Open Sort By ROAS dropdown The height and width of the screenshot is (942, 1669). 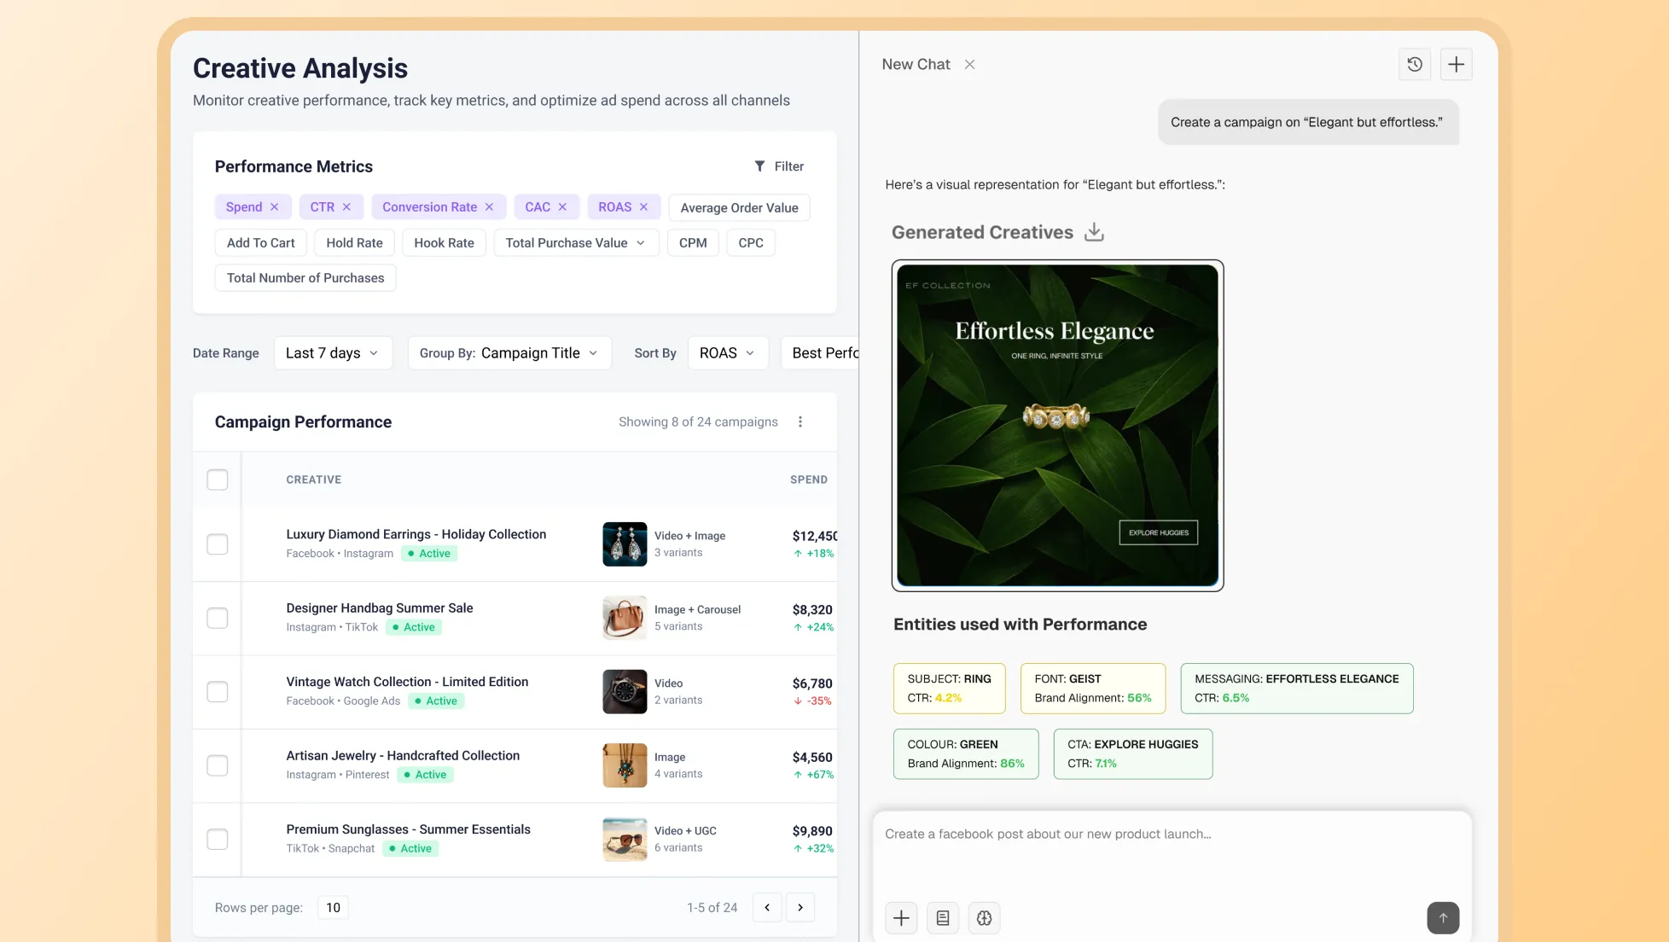(727, 353)
